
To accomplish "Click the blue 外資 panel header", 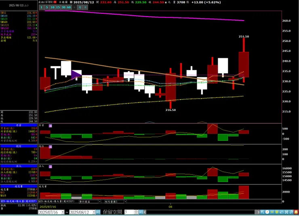I will (19, 125).
